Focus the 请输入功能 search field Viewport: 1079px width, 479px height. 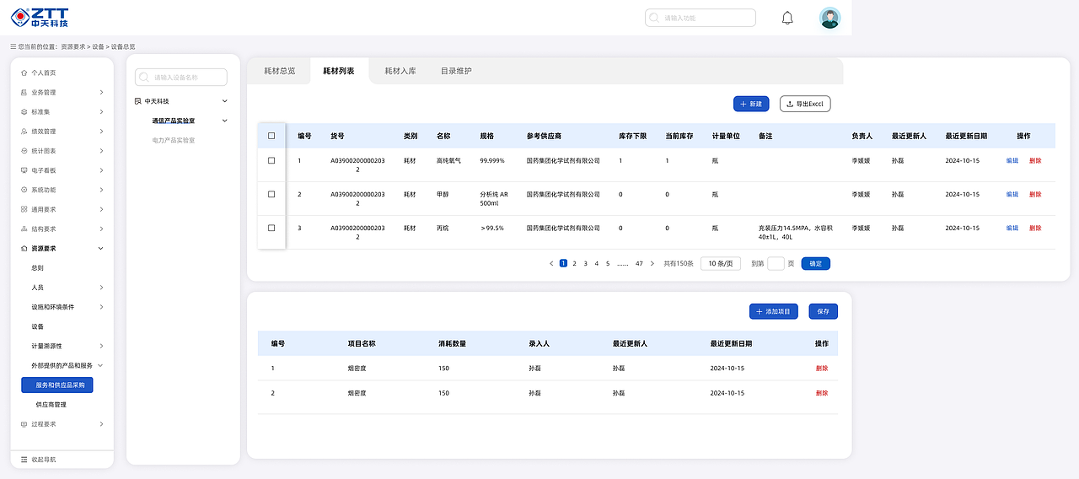tap(701, 18)
